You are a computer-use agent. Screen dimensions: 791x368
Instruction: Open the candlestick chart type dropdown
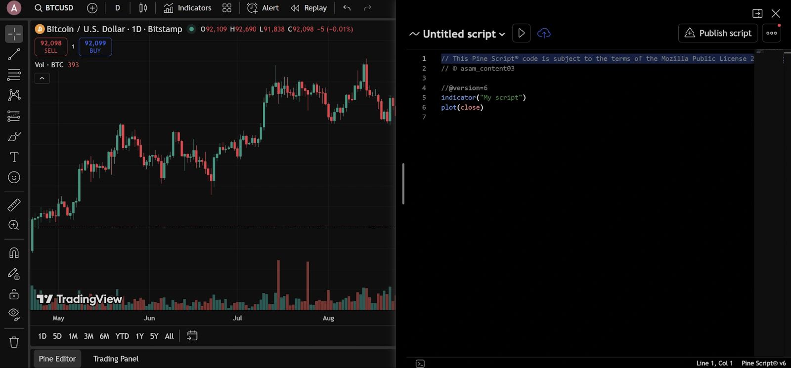[143, 8]
